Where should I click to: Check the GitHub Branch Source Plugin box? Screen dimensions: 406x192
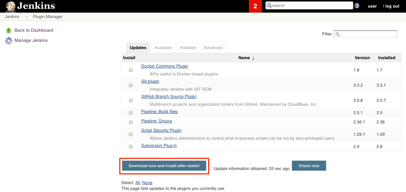coord(131,100)
